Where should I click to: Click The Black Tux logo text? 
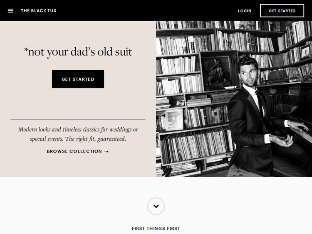[39, 11]
